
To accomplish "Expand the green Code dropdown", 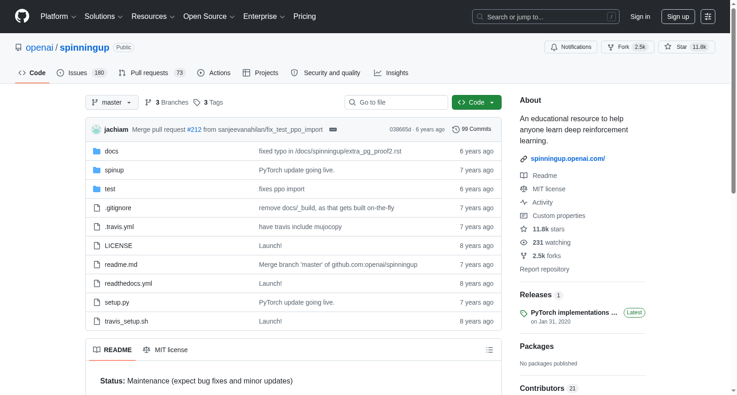I will coord(477,102).
